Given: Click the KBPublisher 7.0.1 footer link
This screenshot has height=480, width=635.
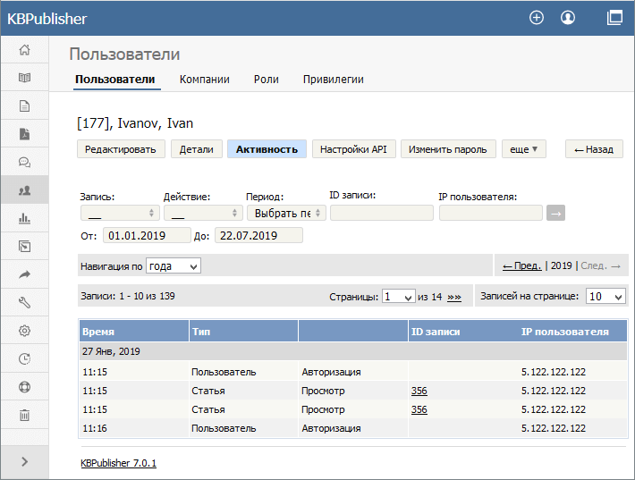Looking at the screenshot, I should [118, 463].
